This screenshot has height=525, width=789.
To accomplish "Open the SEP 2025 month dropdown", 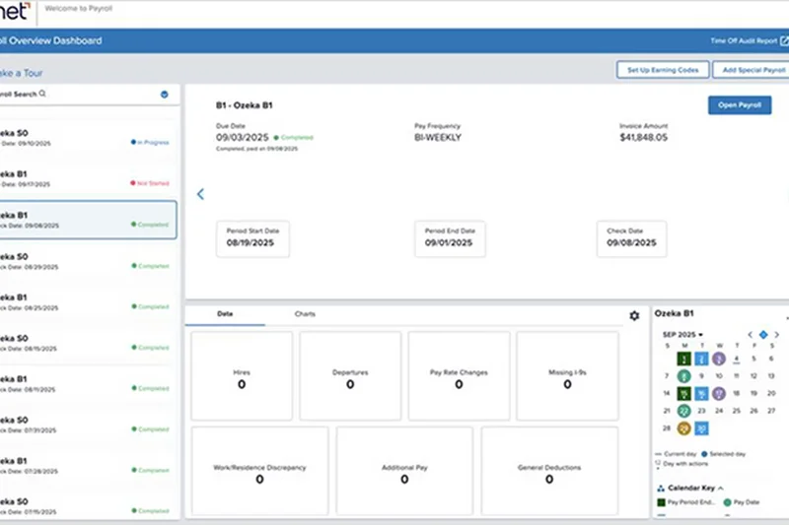I will point(682,335).
